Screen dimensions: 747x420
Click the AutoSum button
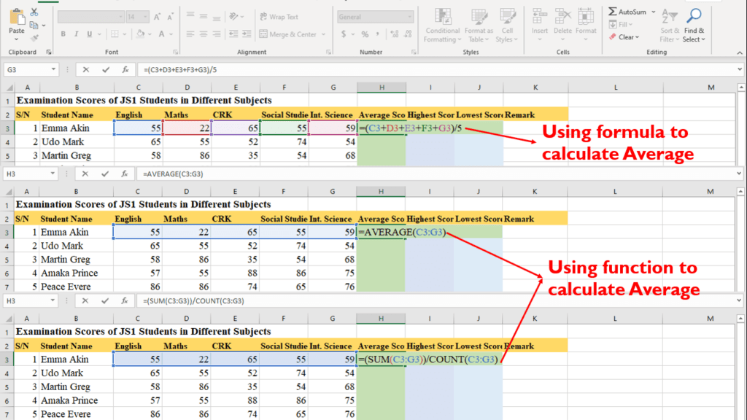coord(632,12)
